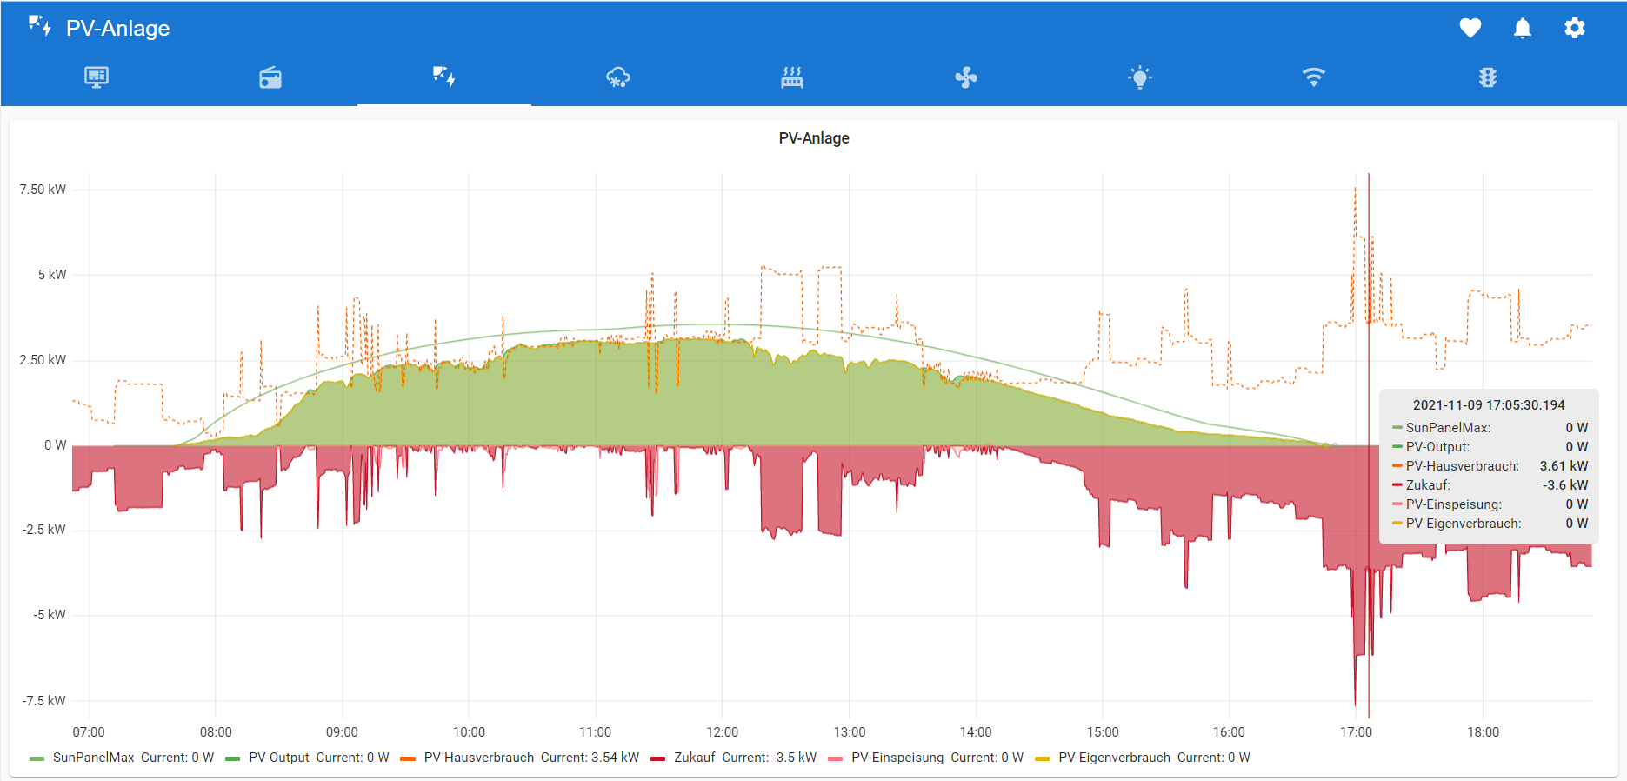
Task: Click the PV-Anlage header title text
Action: (x=117, y=28)
